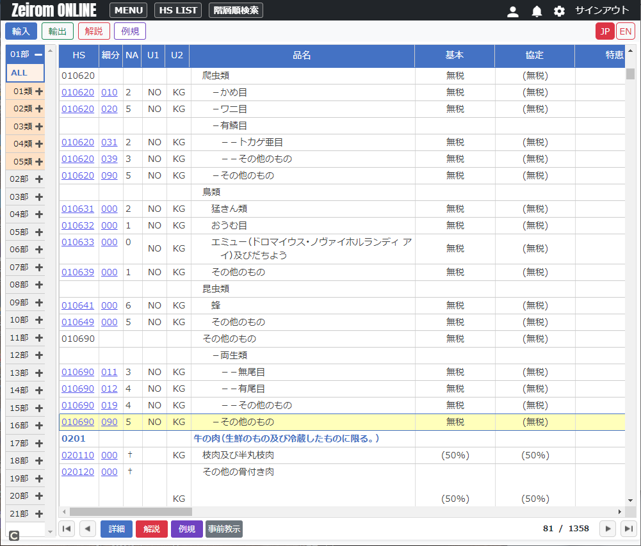This screenshot has height=546, width=641.
Task: Go to previous page arrow
Action: (88, 529)
